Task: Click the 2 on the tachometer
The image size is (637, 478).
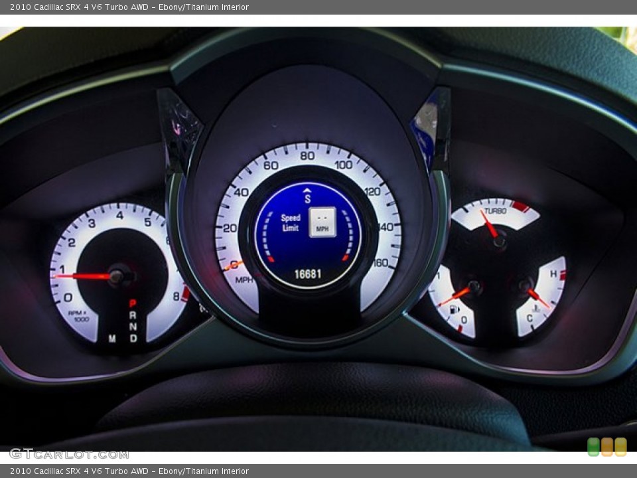Action: 72,243
